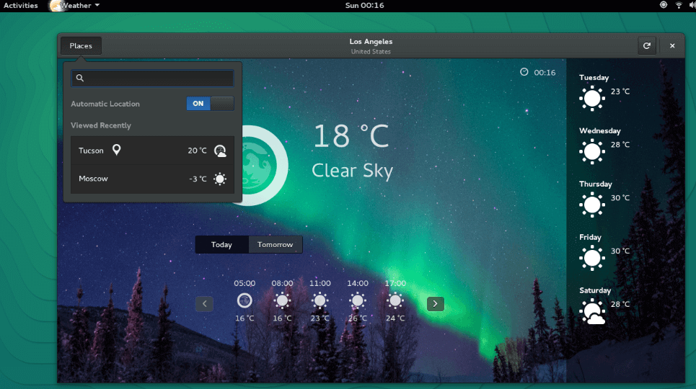Click the 24 °C under 17:00

pyautogui.click(x=395, y=318)
